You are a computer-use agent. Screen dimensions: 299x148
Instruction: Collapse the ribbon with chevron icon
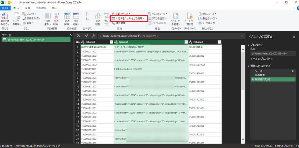pos(294,8)
